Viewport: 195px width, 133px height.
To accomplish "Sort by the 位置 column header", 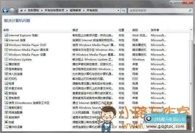I will [x=121, y=30].
